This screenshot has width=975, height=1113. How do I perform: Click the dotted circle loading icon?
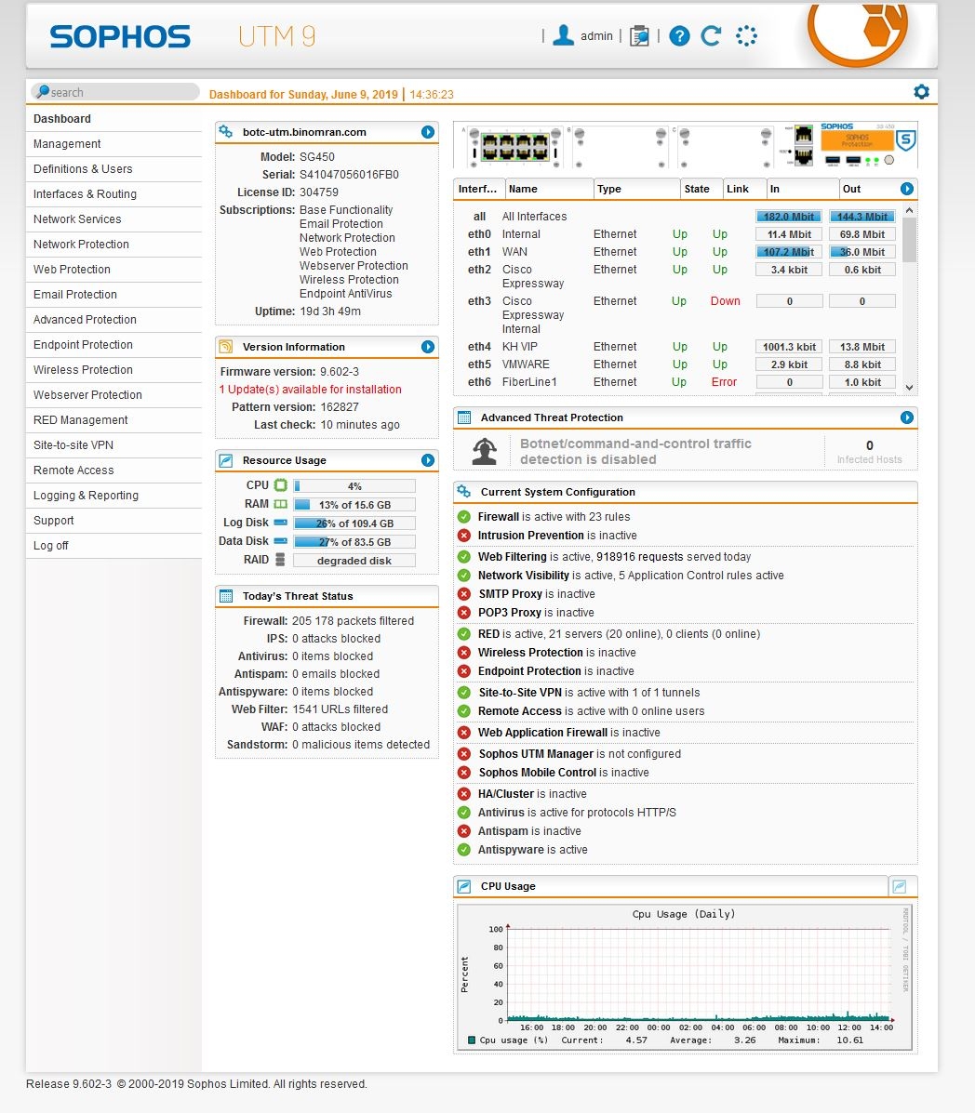coord(746,36)
